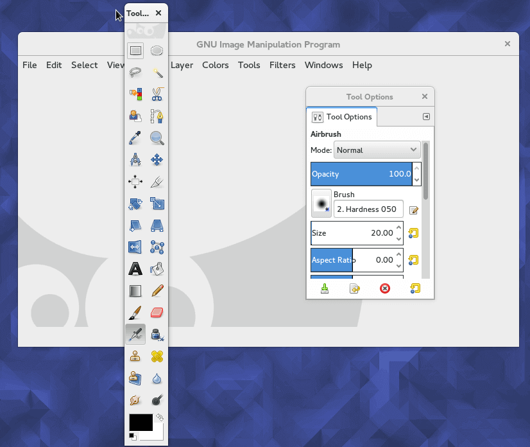Select the Ink tool

tap(157, 335)
